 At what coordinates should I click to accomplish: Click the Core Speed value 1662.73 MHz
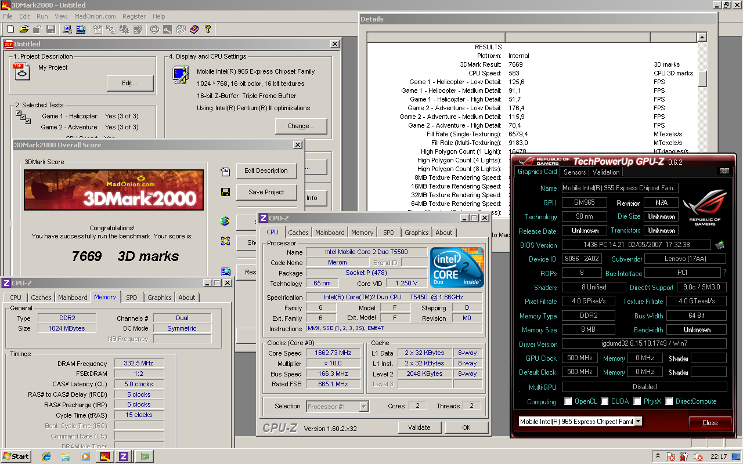334,353
